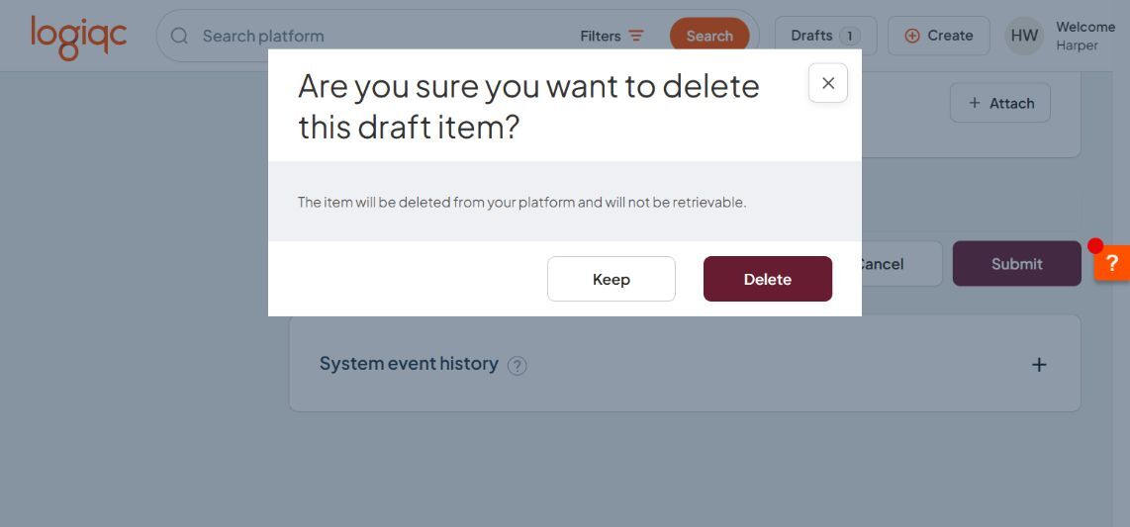Click the Drafts count badge showing 1

(850, 36)
